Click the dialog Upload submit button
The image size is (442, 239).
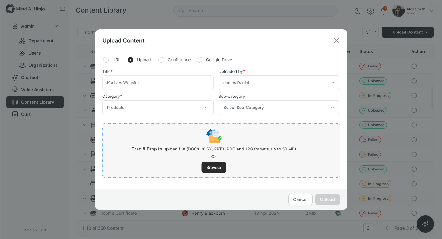[x=328, y=199]
